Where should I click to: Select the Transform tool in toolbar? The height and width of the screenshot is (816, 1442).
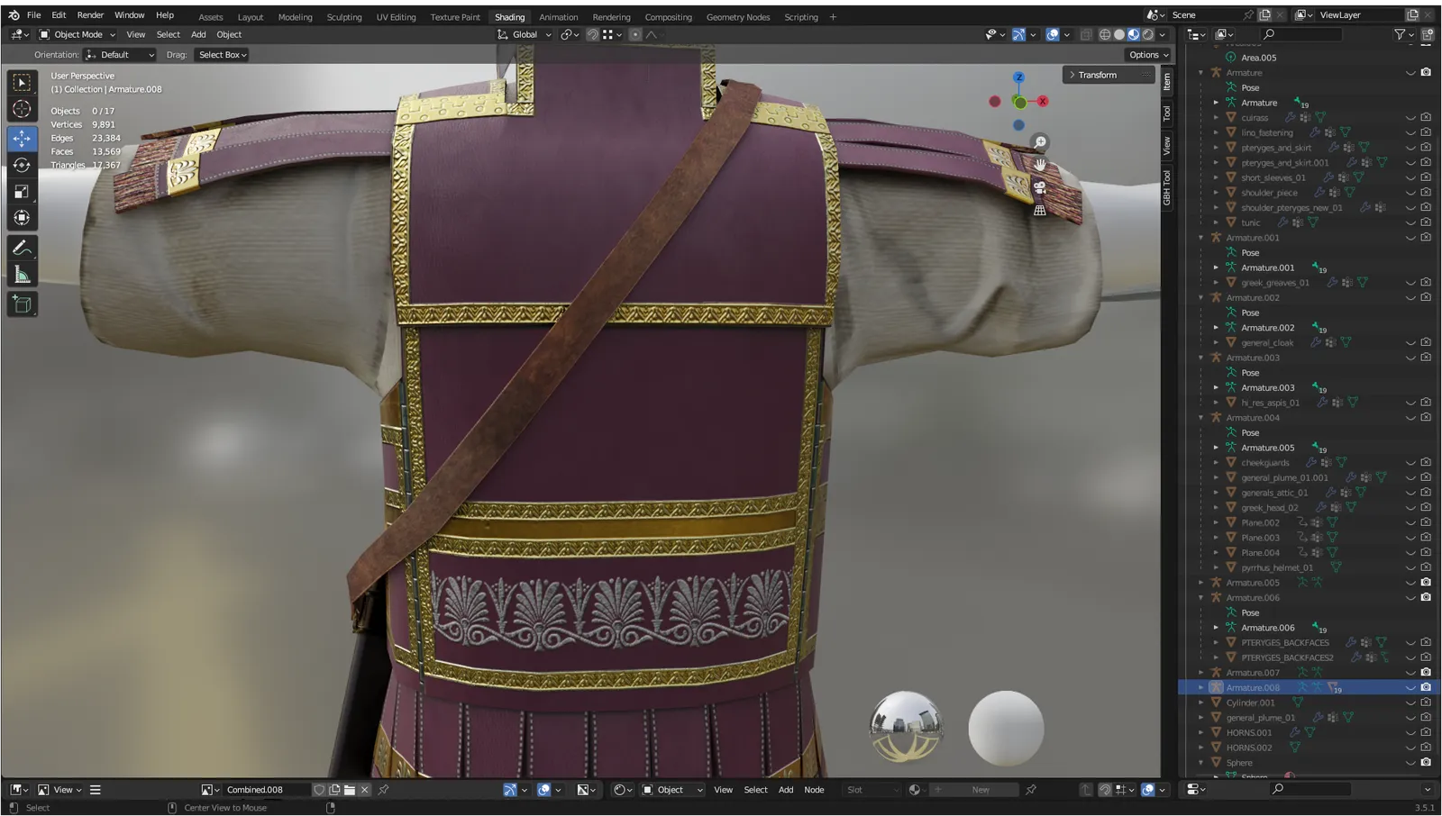22,218
